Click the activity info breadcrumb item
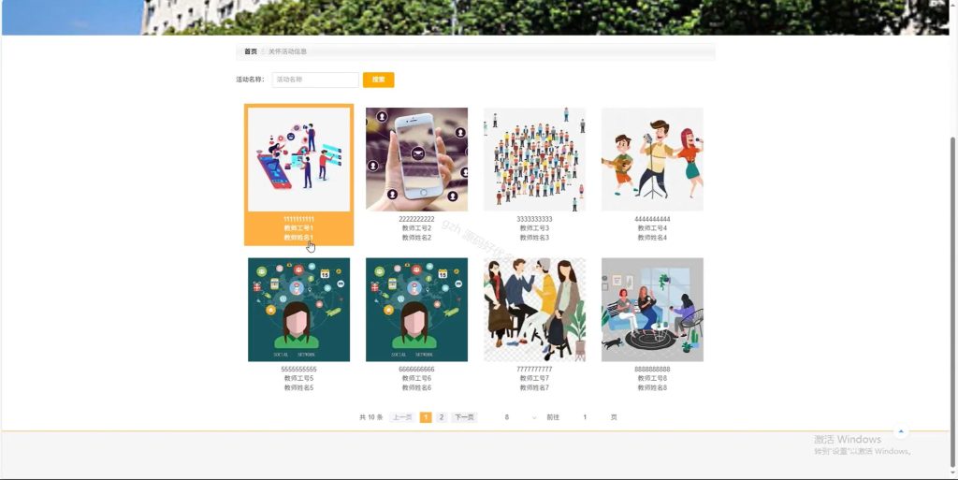The image size is (958, 480). pyautogui.click(x=288, y=51)
